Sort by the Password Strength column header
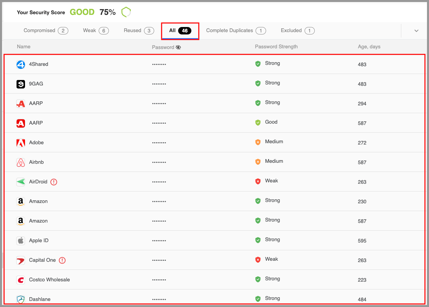Image resolution: width=429 pixels, height=307 pixels. 276,47
